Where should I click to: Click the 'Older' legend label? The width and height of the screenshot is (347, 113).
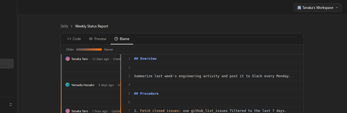(x=70, y=50)
